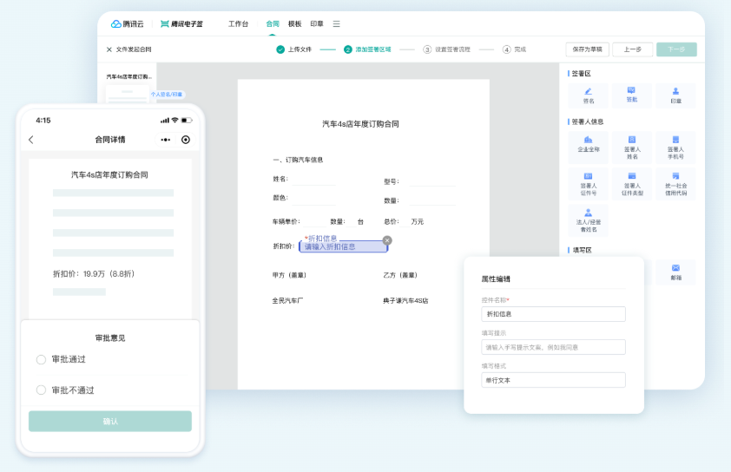Insert the 法人/经营者姓名 field
Screen dimensions: 731x472
[x=589, y=220]
